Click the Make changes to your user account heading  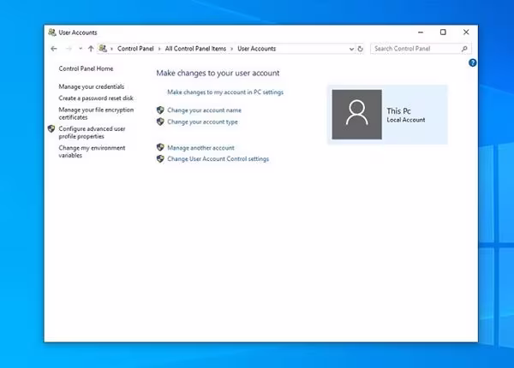point(218,73)
